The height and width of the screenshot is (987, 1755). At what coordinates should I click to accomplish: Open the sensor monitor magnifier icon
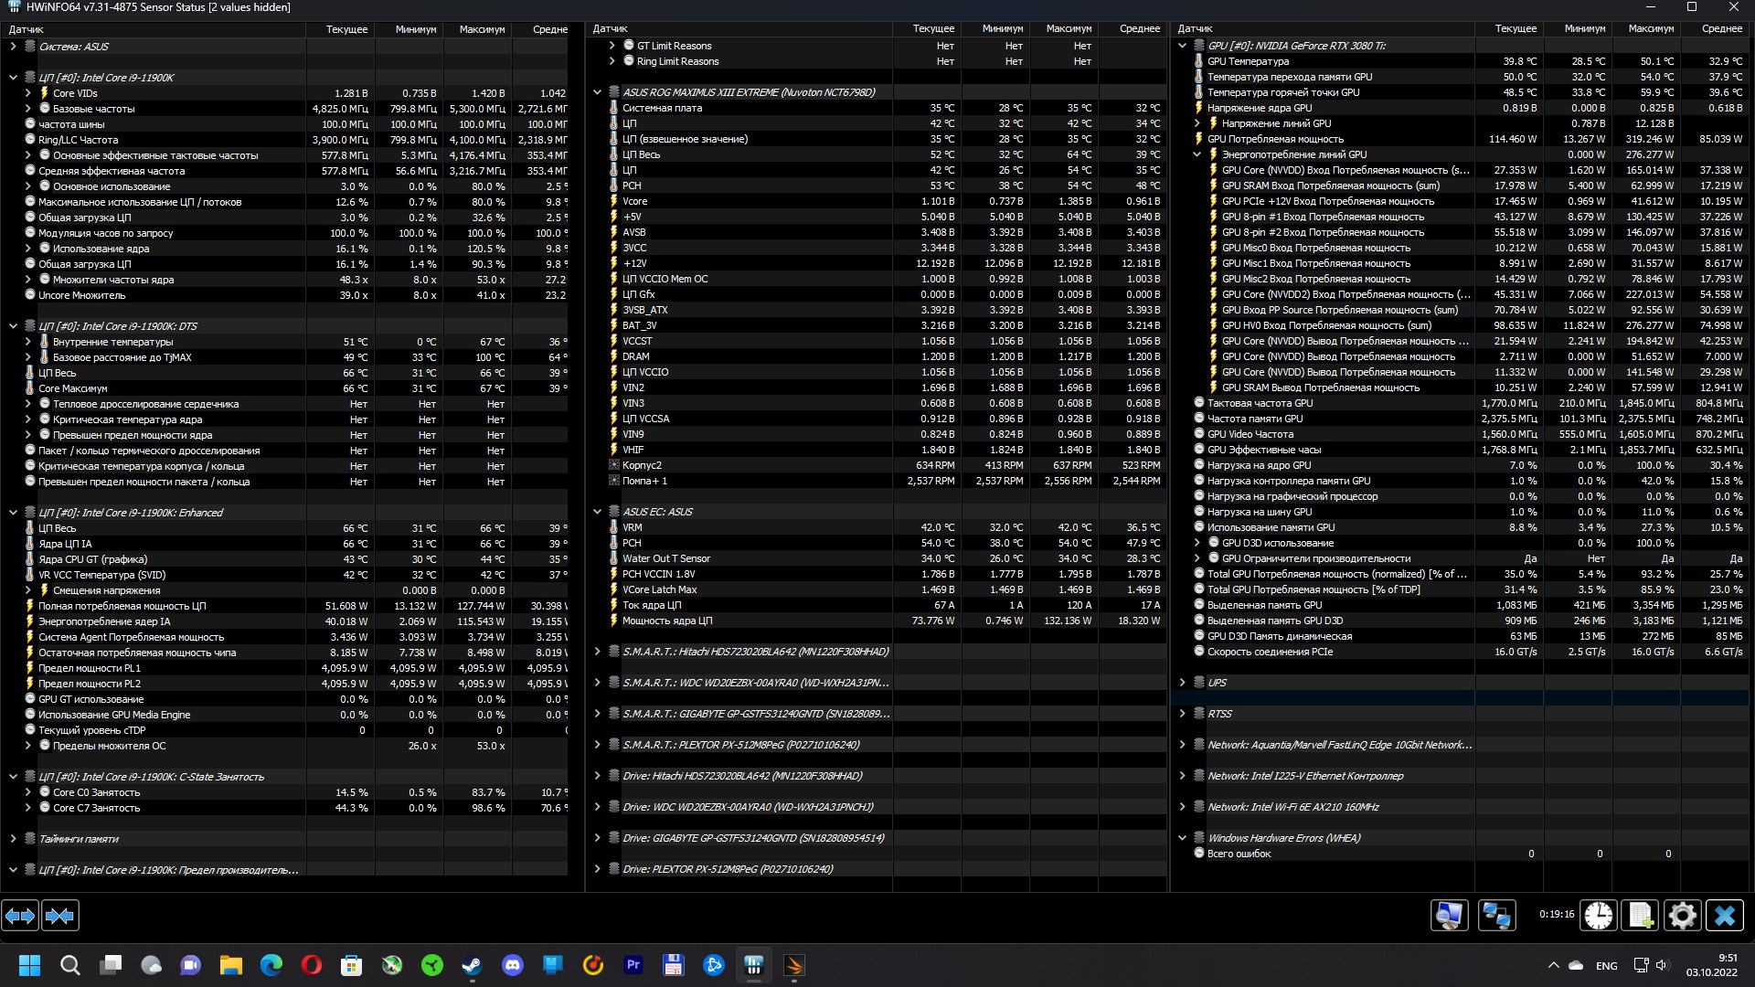pyautogui.click(x=1449, y=915)
